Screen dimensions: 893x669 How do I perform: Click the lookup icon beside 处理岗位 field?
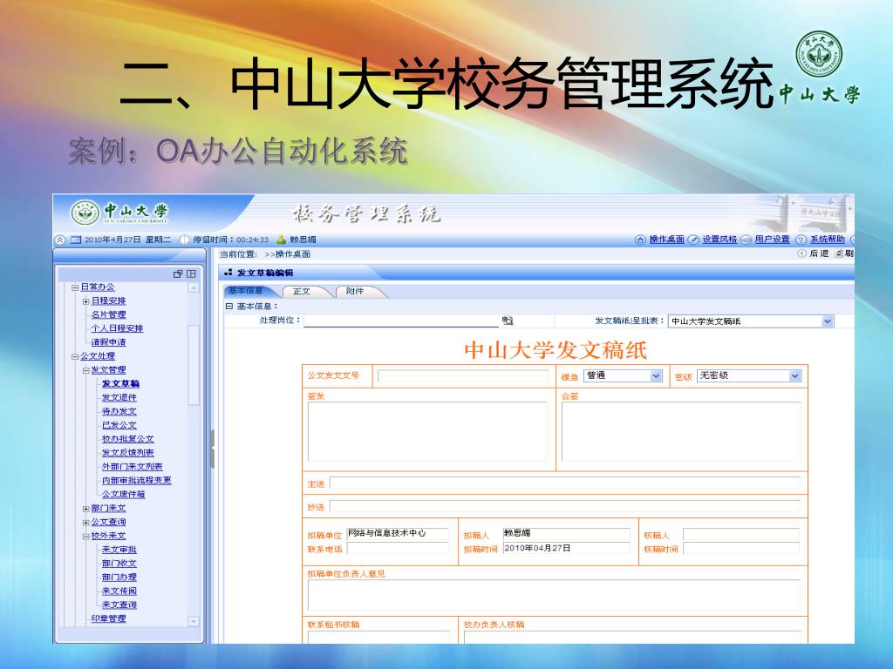[x=508, y=321]
